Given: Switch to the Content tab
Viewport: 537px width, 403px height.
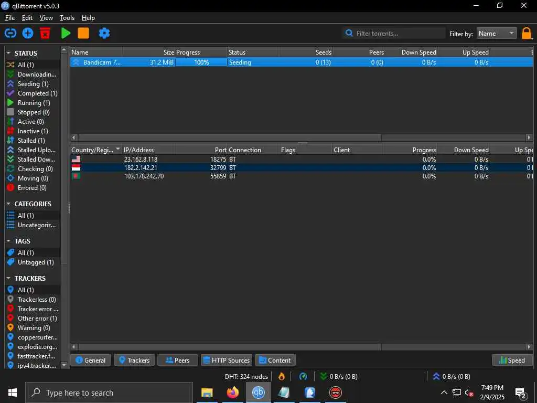Looking at the screenshot, I should coord(275,360).
